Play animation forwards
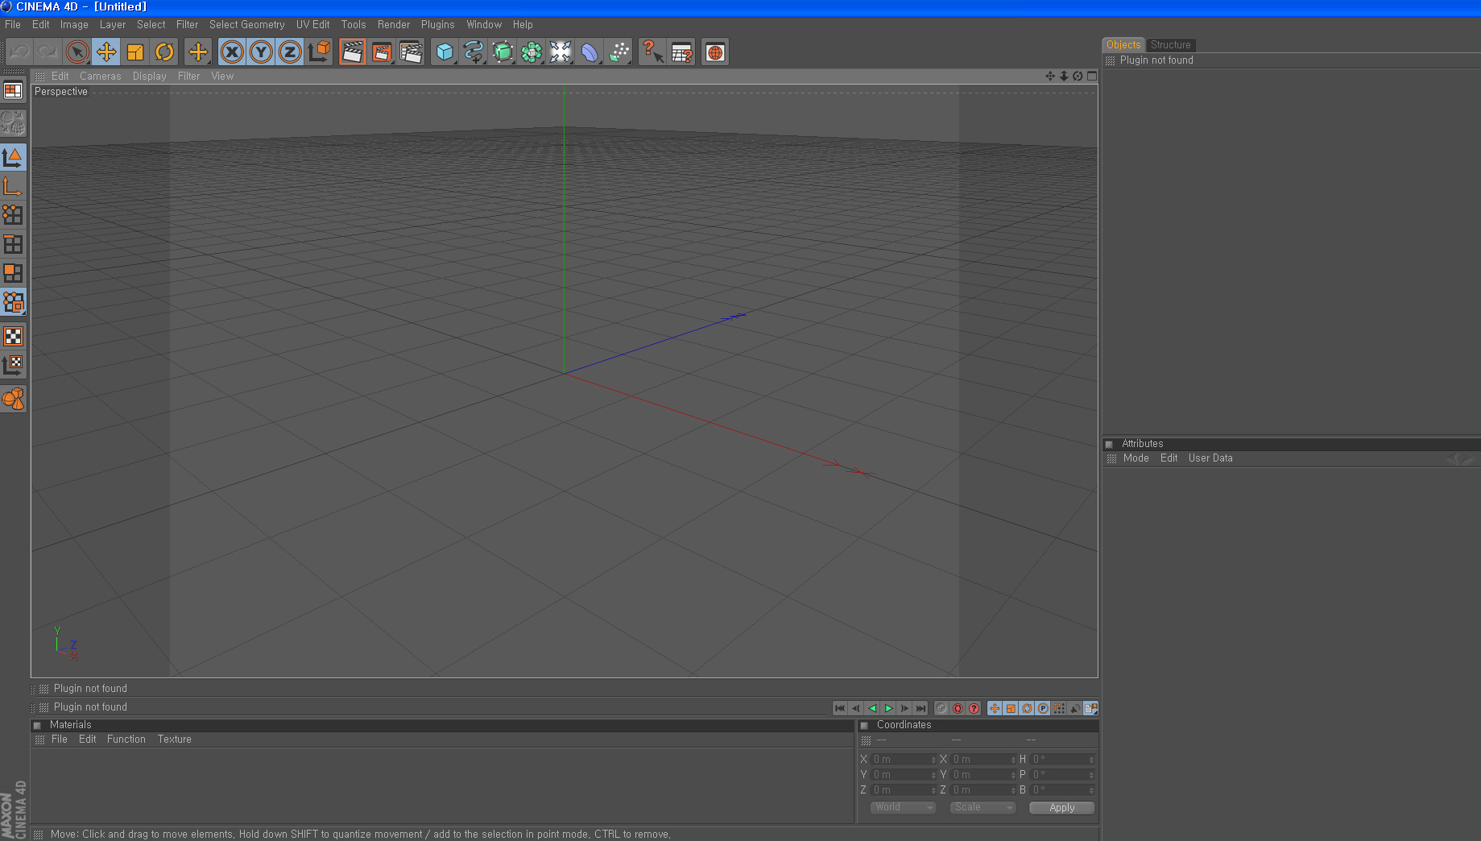Screen dimensions: 1481x841 888,708
